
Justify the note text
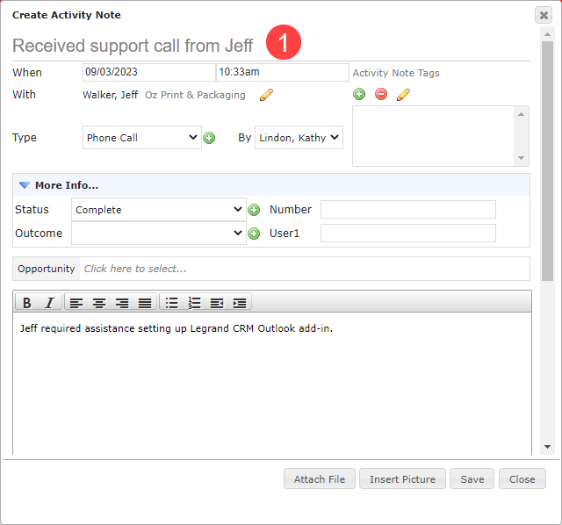145,303
